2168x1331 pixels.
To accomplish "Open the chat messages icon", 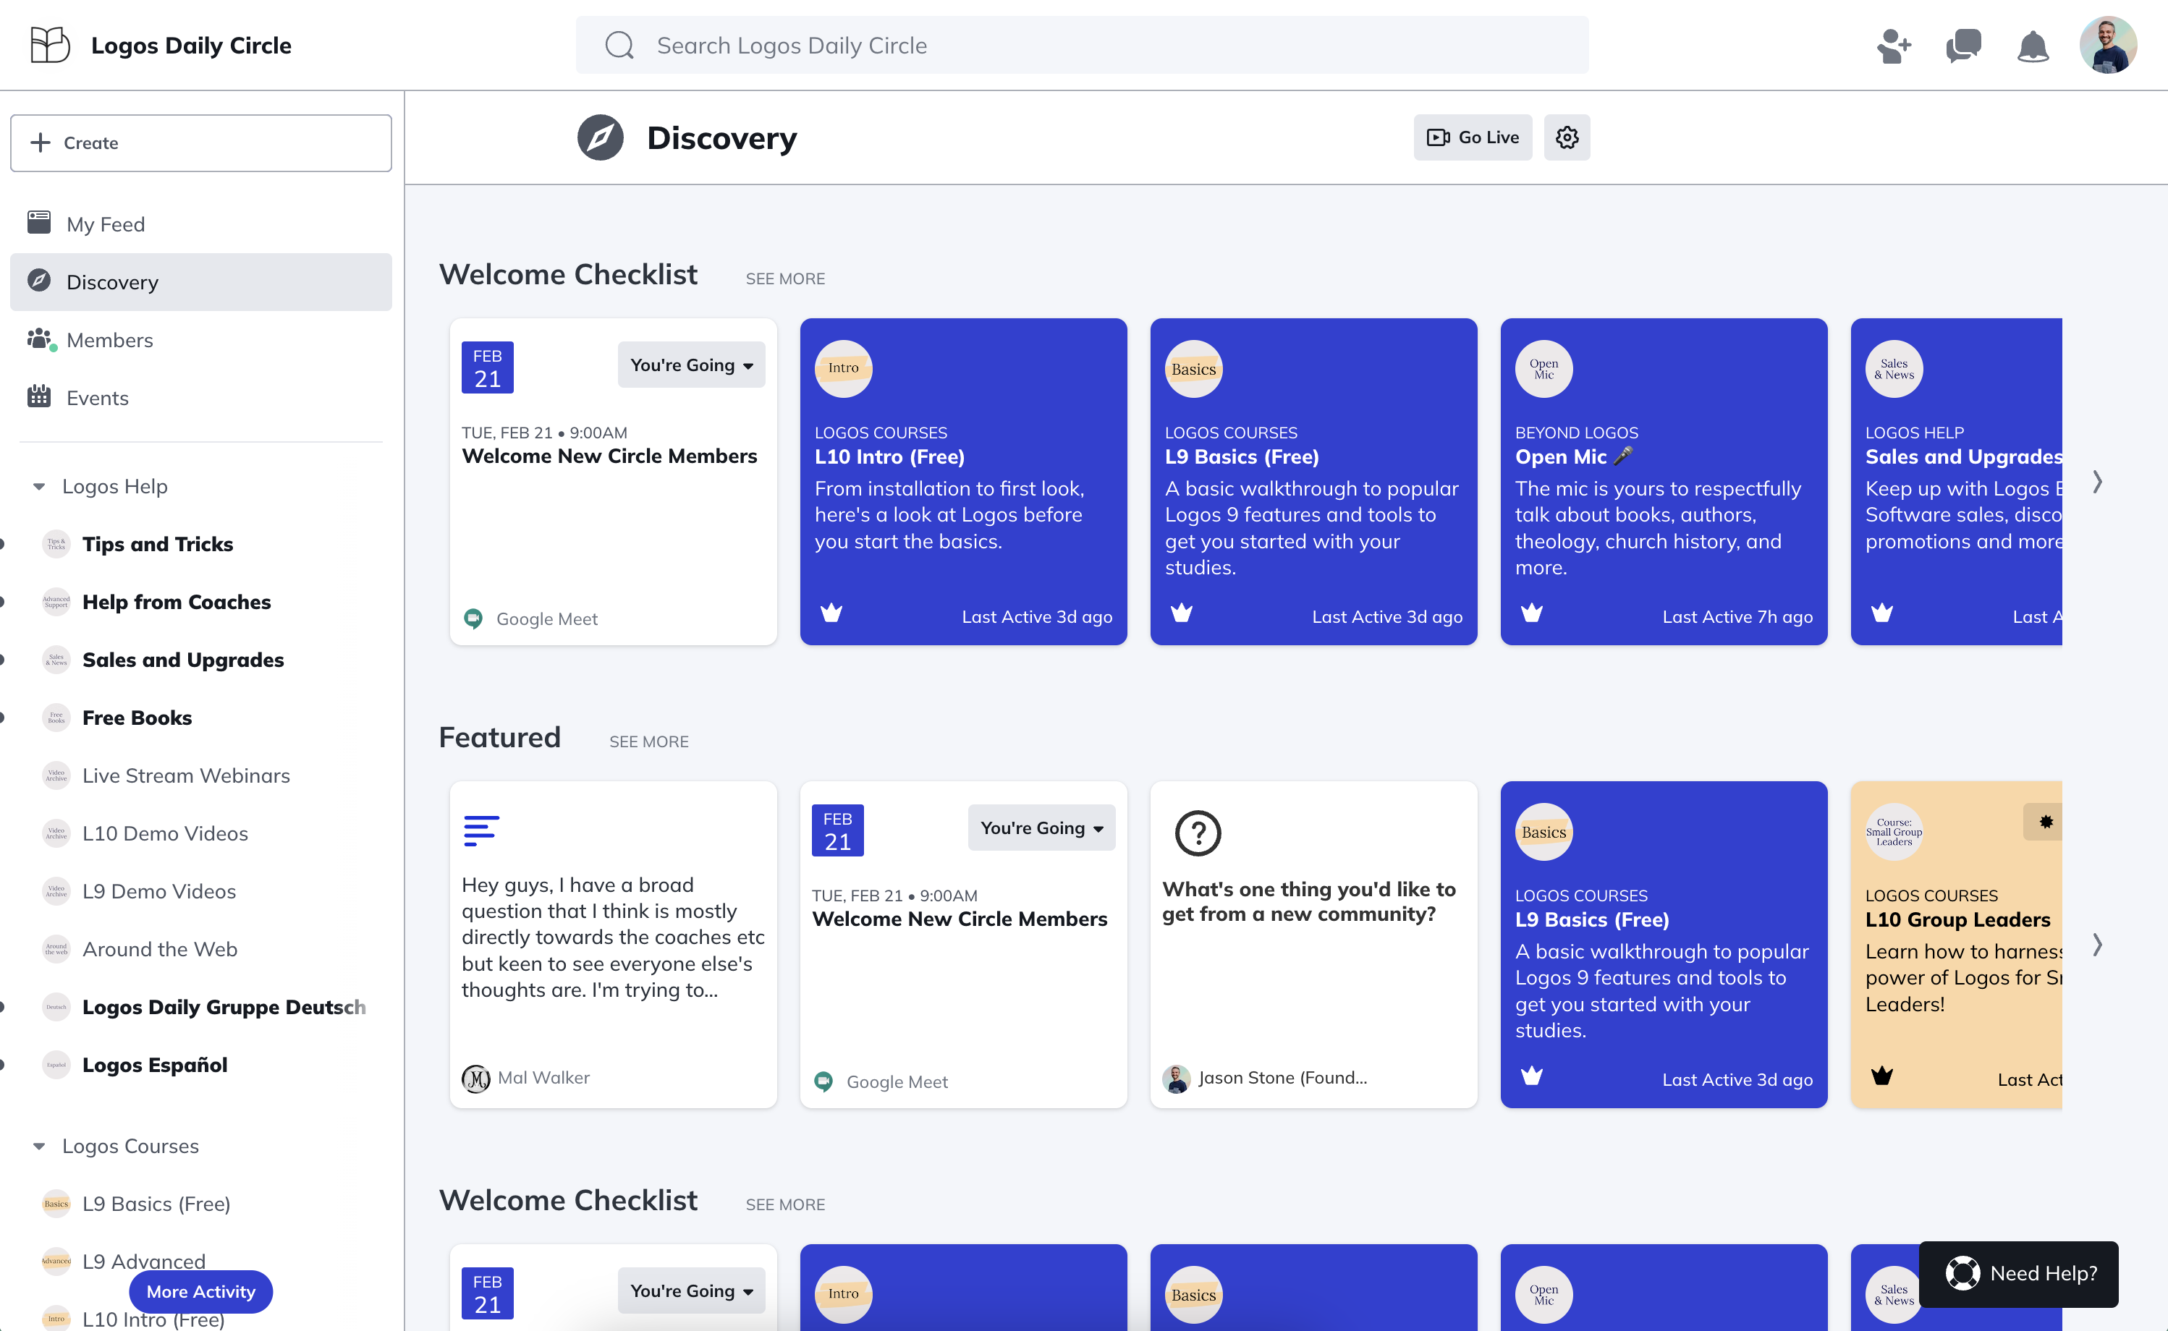I will [1962, 46].
